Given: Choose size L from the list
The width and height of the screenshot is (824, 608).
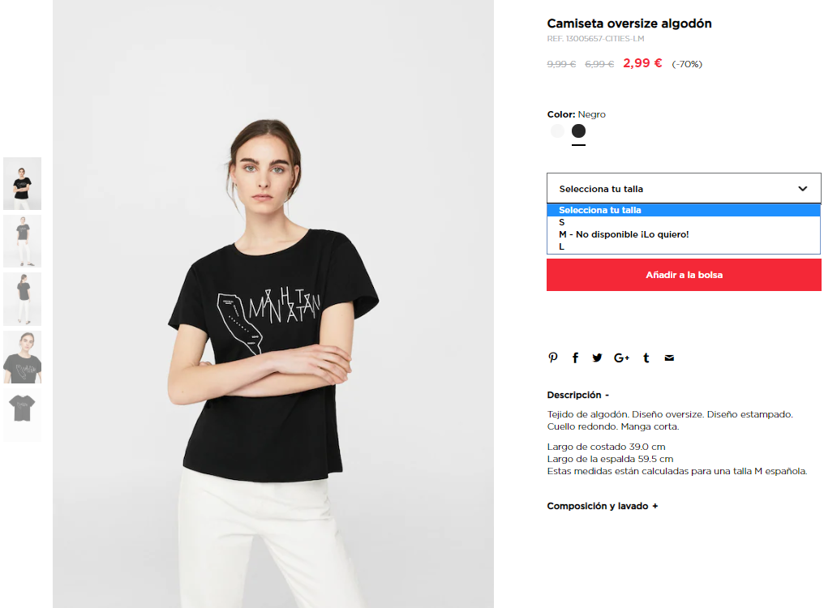Looking at the screenshot, I should [x=684, y=246].
